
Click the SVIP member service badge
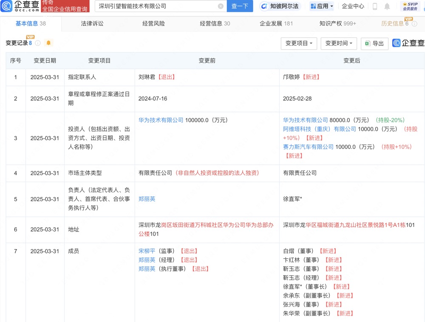(x=410, y=6)
